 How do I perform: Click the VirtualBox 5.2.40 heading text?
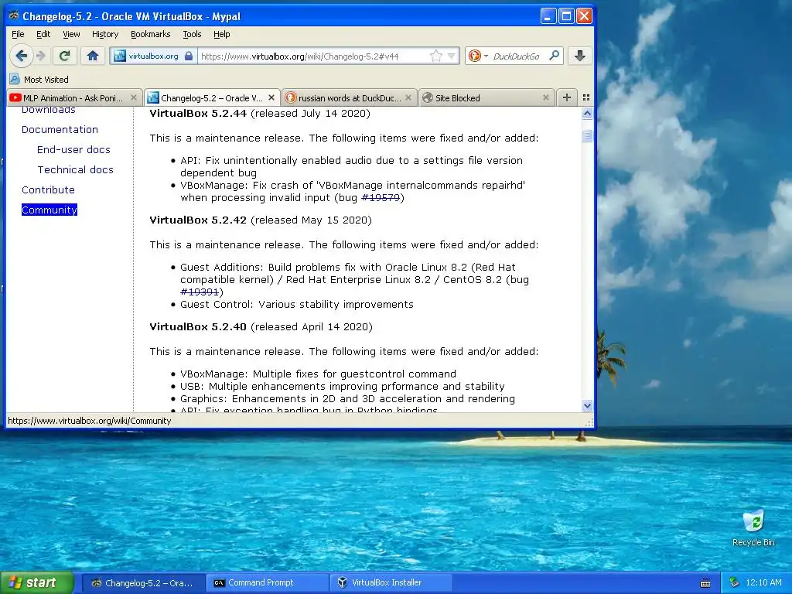coord(198,327)
